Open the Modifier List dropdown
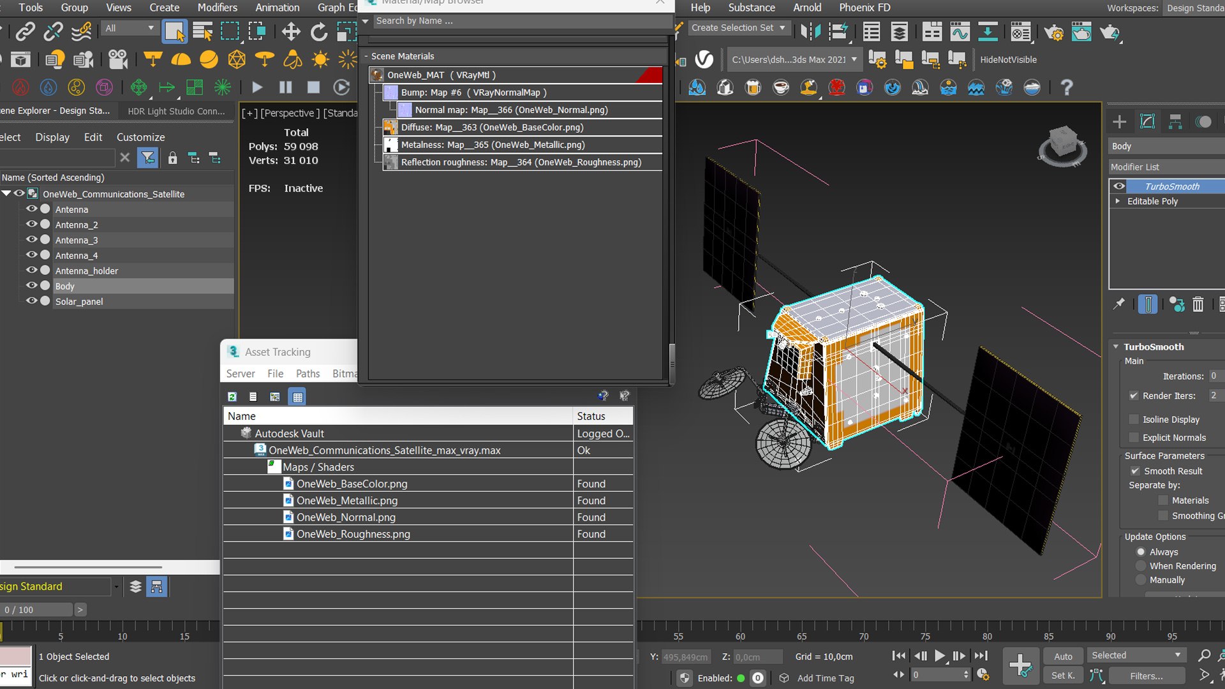Screen dimensions: 1225x689 [x=1166, y=167]
